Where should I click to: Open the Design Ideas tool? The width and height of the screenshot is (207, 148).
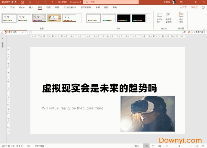181,18
